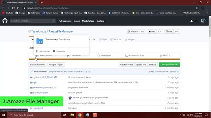Open the plus create-new dropdown
The image size is (211, 118).
pos(197,21)
